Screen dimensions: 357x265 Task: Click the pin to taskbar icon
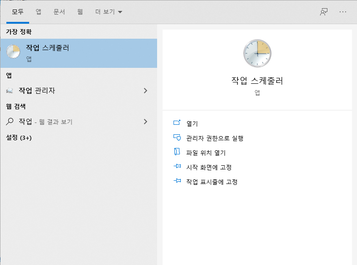point(177,181)
